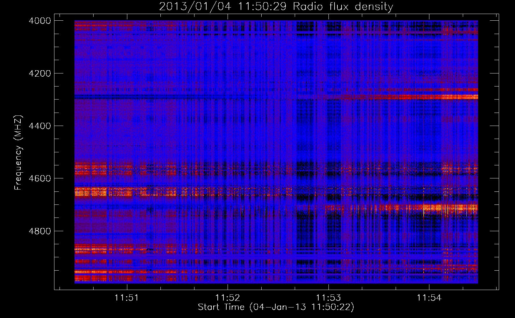Screen dimensions: 515x318
Task: Click the 11:54 time tick label
Action: point(429,298)
